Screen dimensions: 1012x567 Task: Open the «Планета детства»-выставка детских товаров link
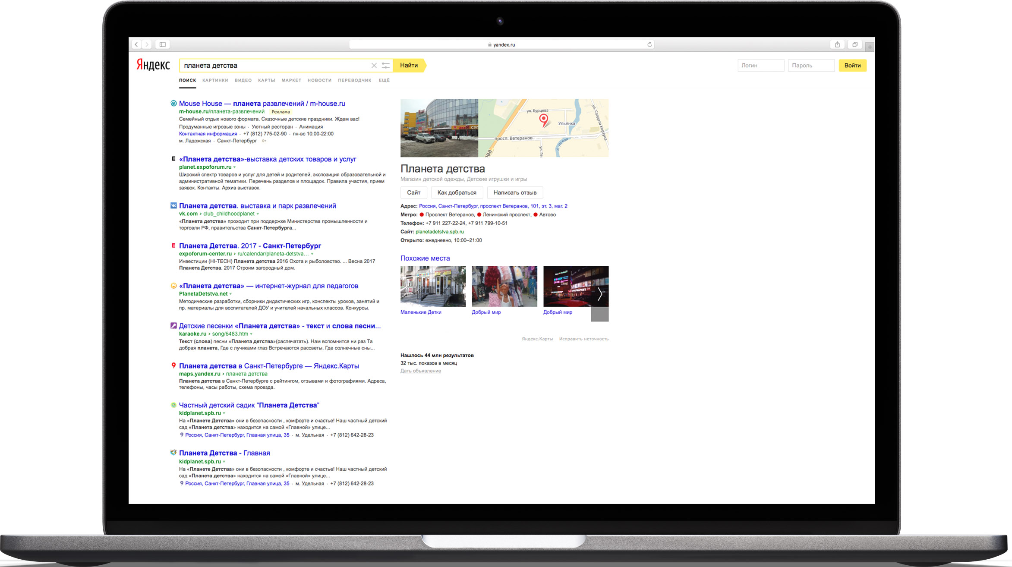(268, 159)
